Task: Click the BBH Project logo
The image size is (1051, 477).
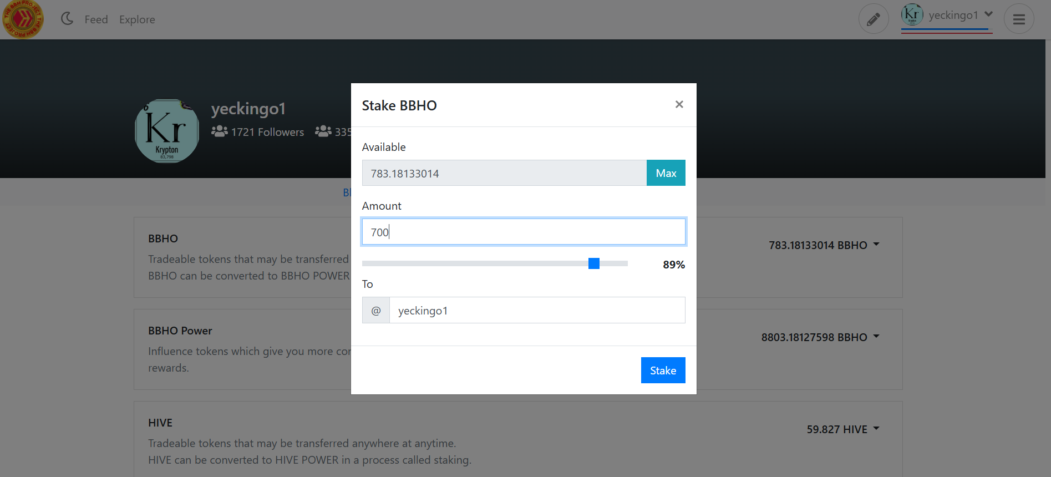Action: pos(23,19)
